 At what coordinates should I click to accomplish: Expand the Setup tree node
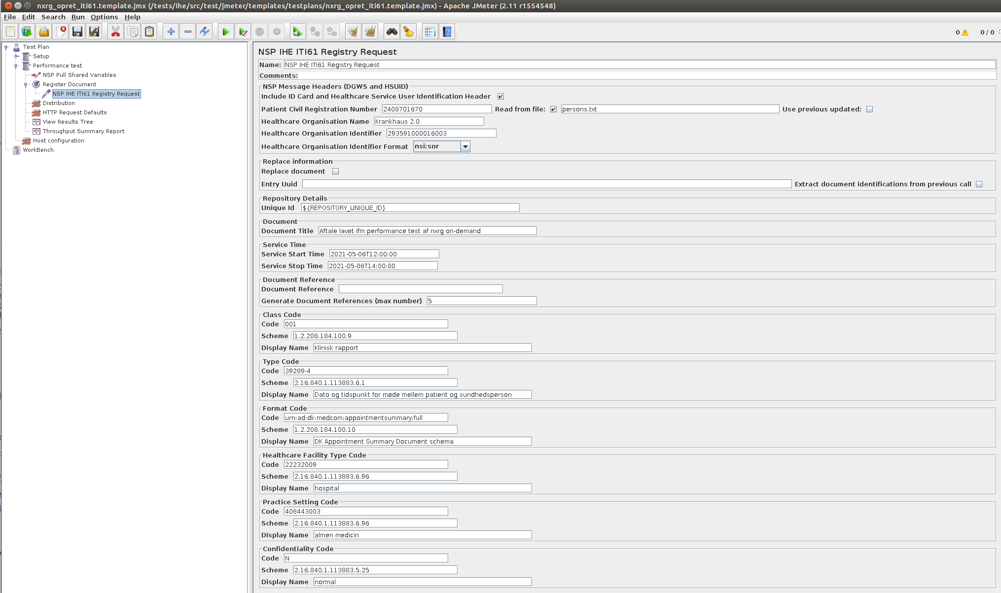pyautogui.click(x=16, y=56)
